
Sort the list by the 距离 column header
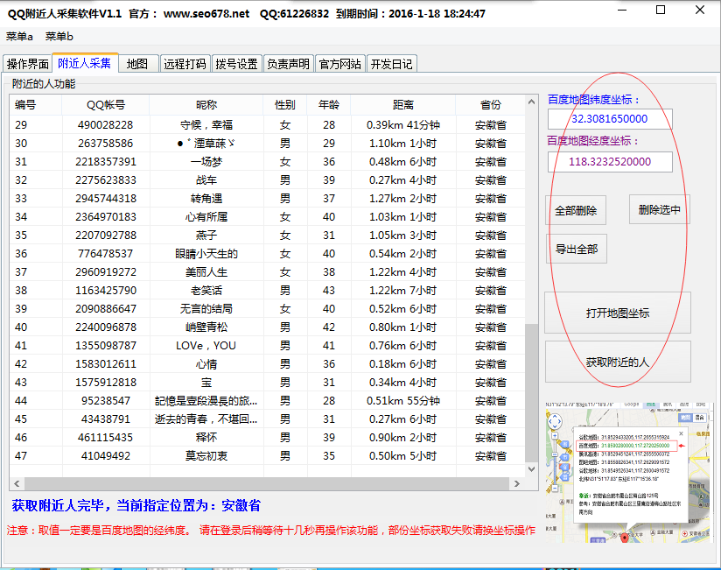pos(402,105)
